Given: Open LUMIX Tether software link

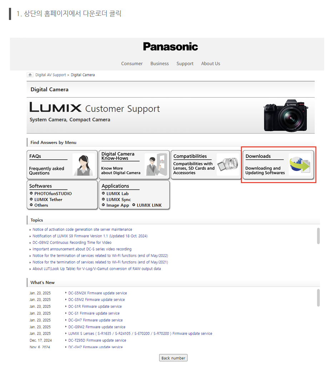Looking at the screenshot, I should [x=48, y=199].
